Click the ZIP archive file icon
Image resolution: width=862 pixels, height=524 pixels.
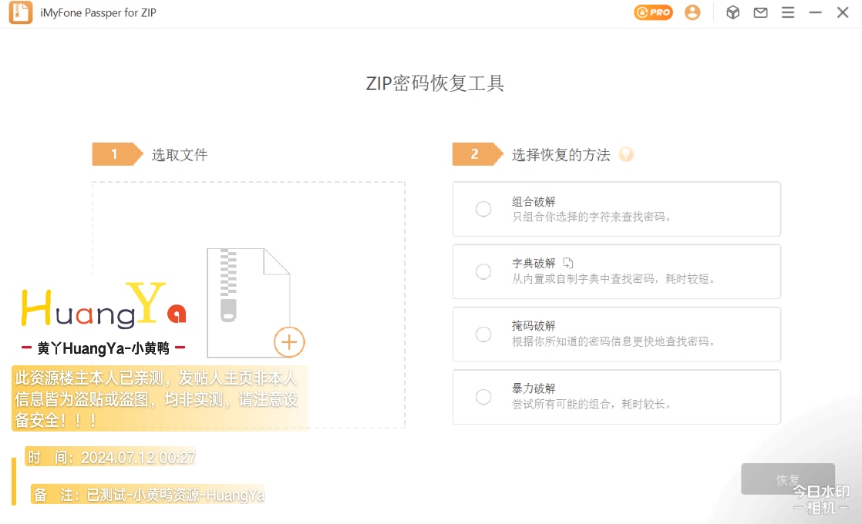[247, 301]
